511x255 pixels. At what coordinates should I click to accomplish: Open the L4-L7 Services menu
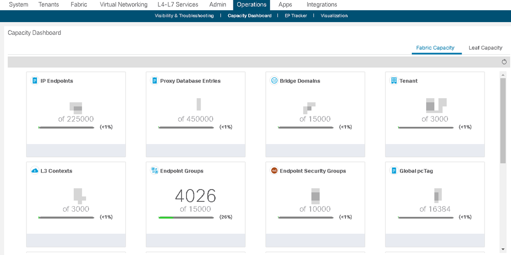178,5
